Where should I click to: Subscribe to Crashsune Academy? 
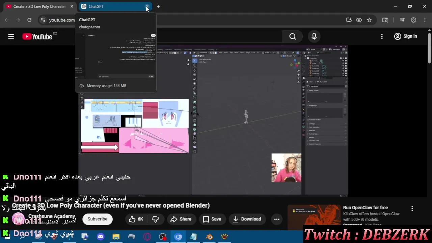point(98,219)
